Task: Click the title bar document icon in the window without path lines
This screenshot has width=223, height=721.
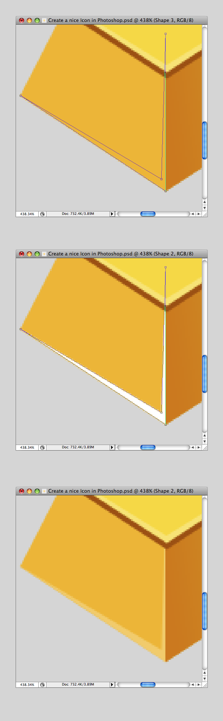Action: pos(44,491)
